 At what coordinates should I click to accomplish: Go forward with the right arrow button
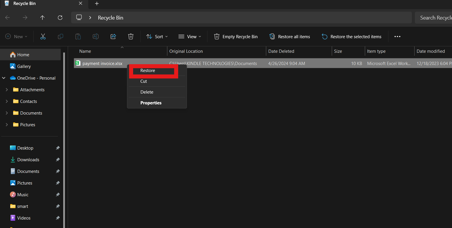coord(25,18)
